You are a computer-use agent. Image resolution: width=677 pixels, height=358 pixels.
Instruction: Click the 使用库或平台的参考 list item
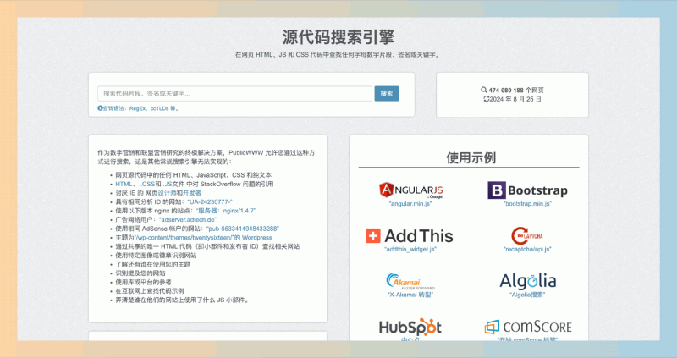pos(143,282)
